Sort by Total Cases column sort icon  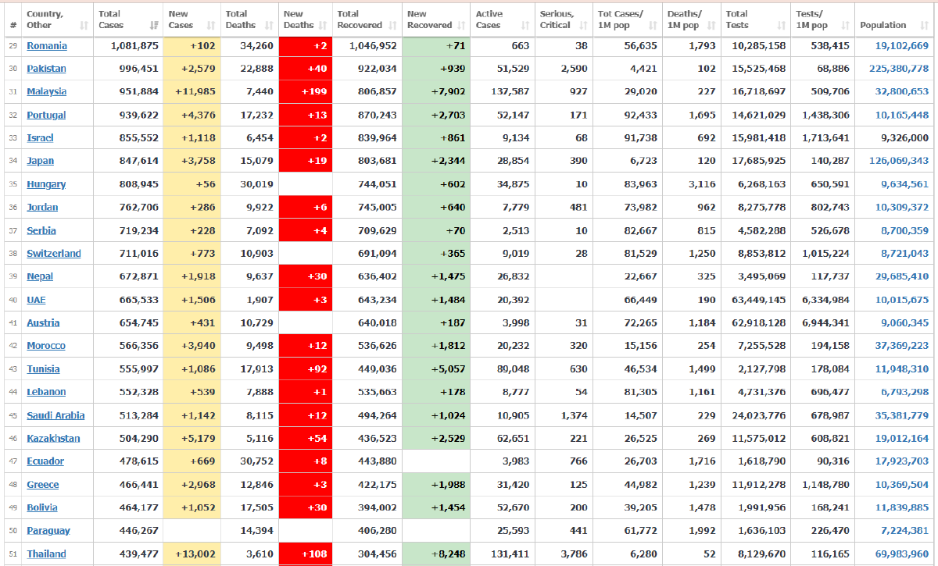coord(153,26)
